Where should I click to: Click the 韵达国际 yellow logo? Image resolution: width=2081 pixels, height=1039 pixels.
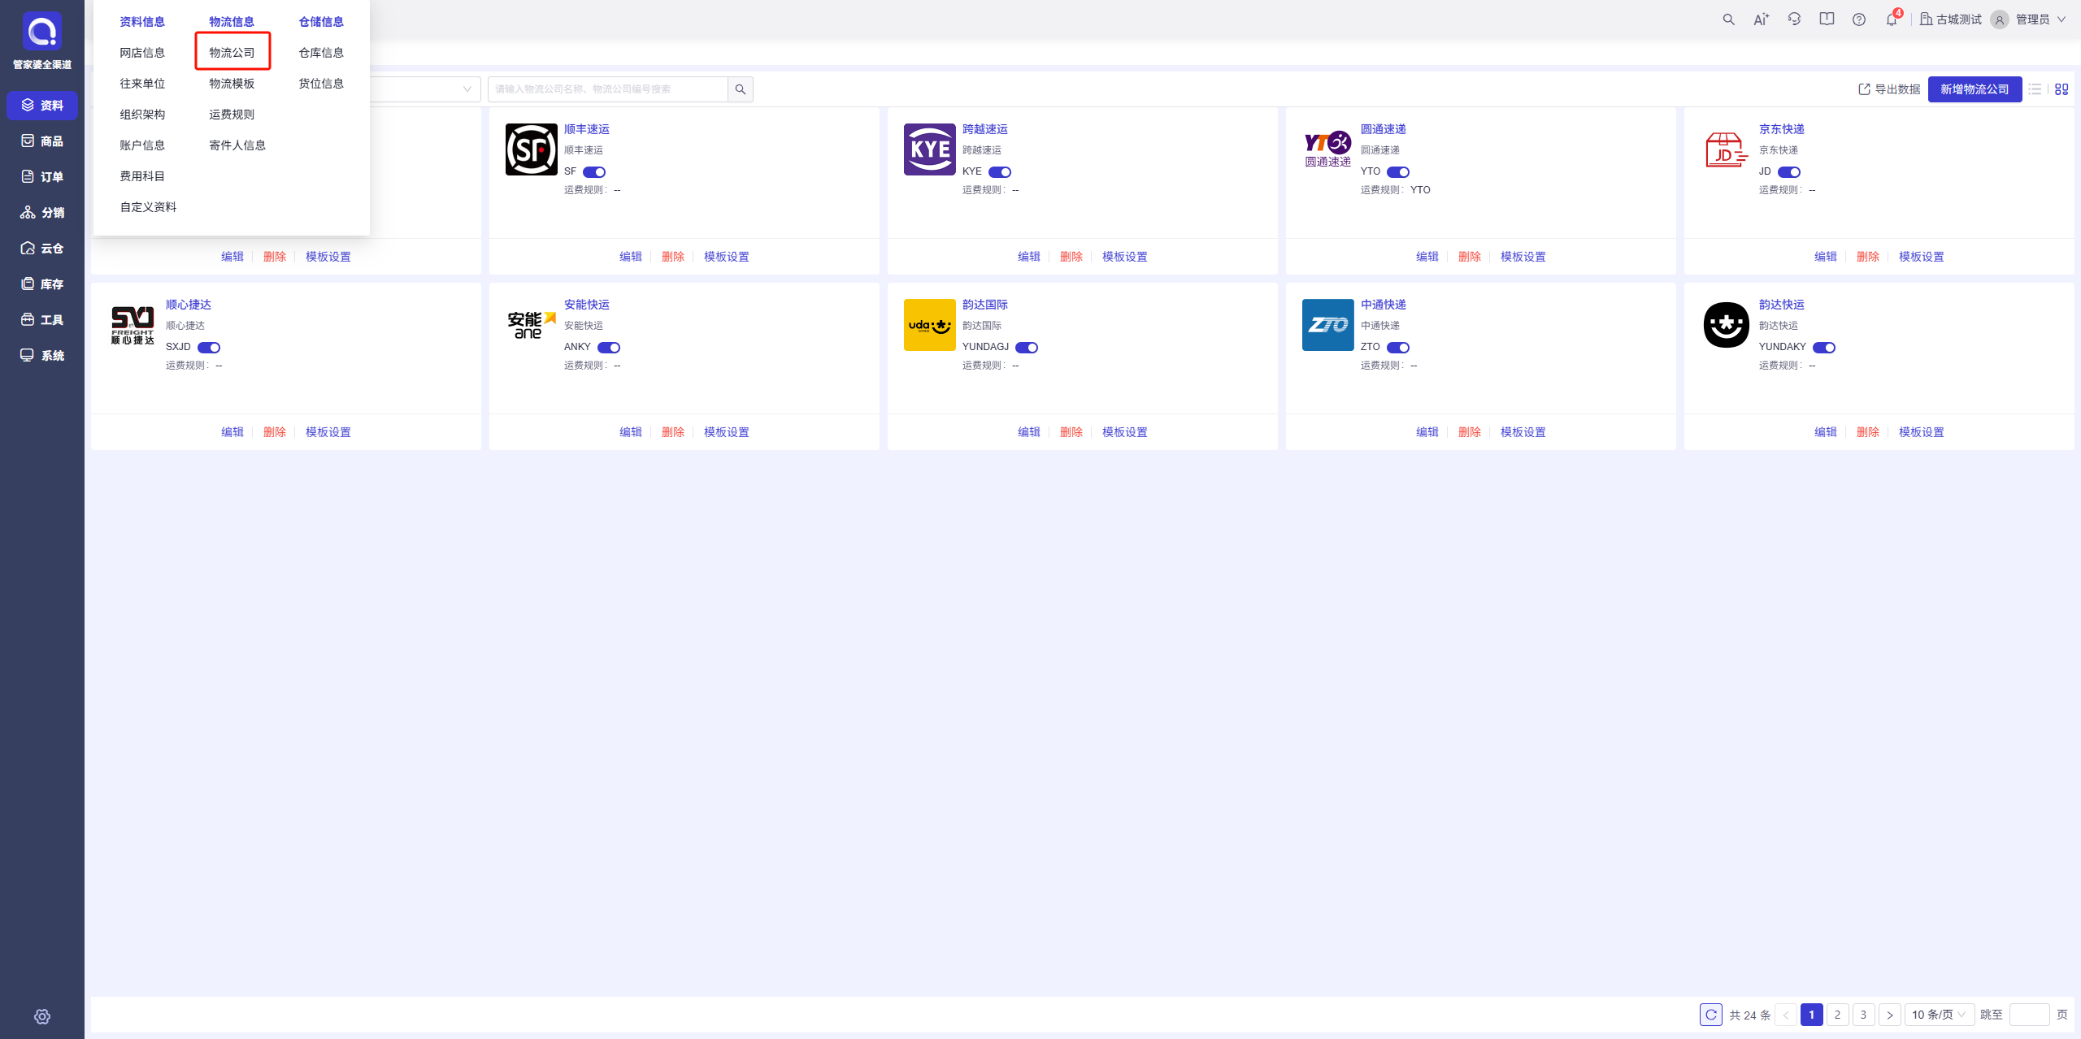tap(930, 325)
